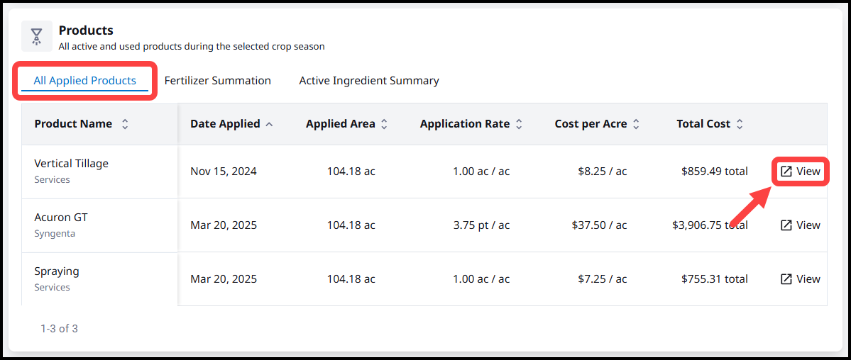
Task: Sort by Applied Area column arrows
Action: click(x=384, y=124)
